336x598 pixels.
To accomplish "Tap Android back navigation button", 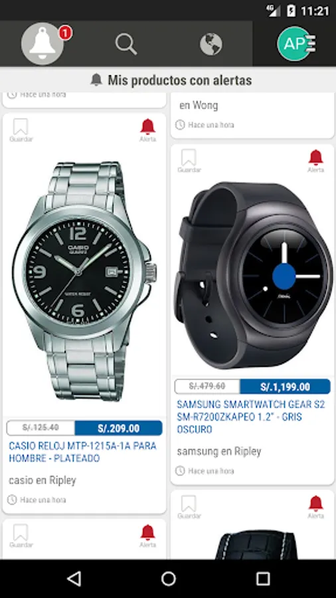I will pos(74,579).
